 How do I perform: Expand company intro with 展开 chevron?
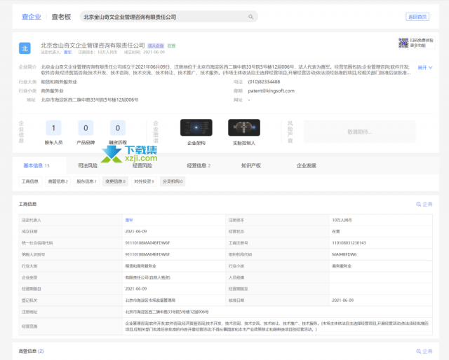point(425,67)
